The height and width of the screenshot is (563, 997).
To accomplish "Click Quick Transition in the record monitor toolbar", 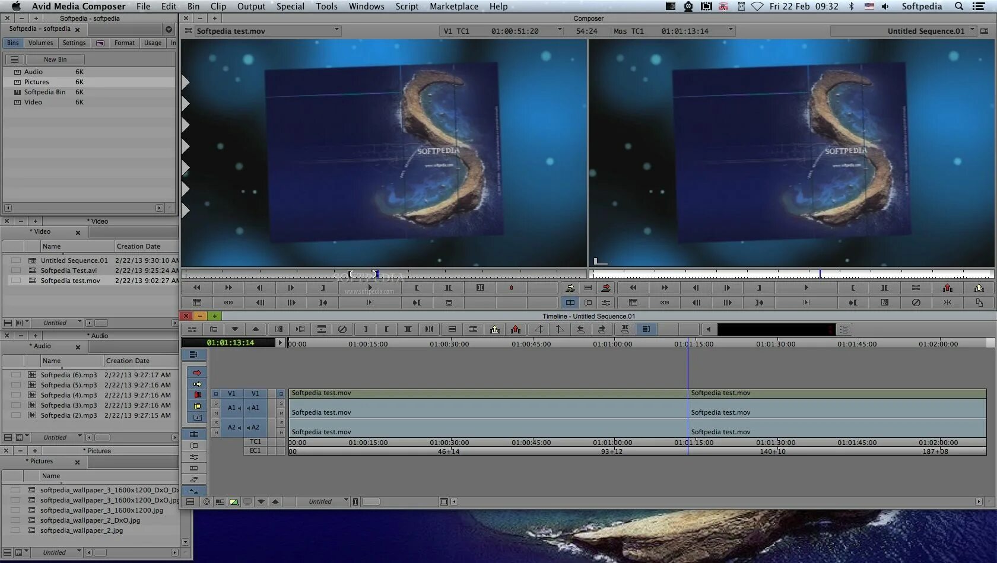I will [x=884, y=303].
